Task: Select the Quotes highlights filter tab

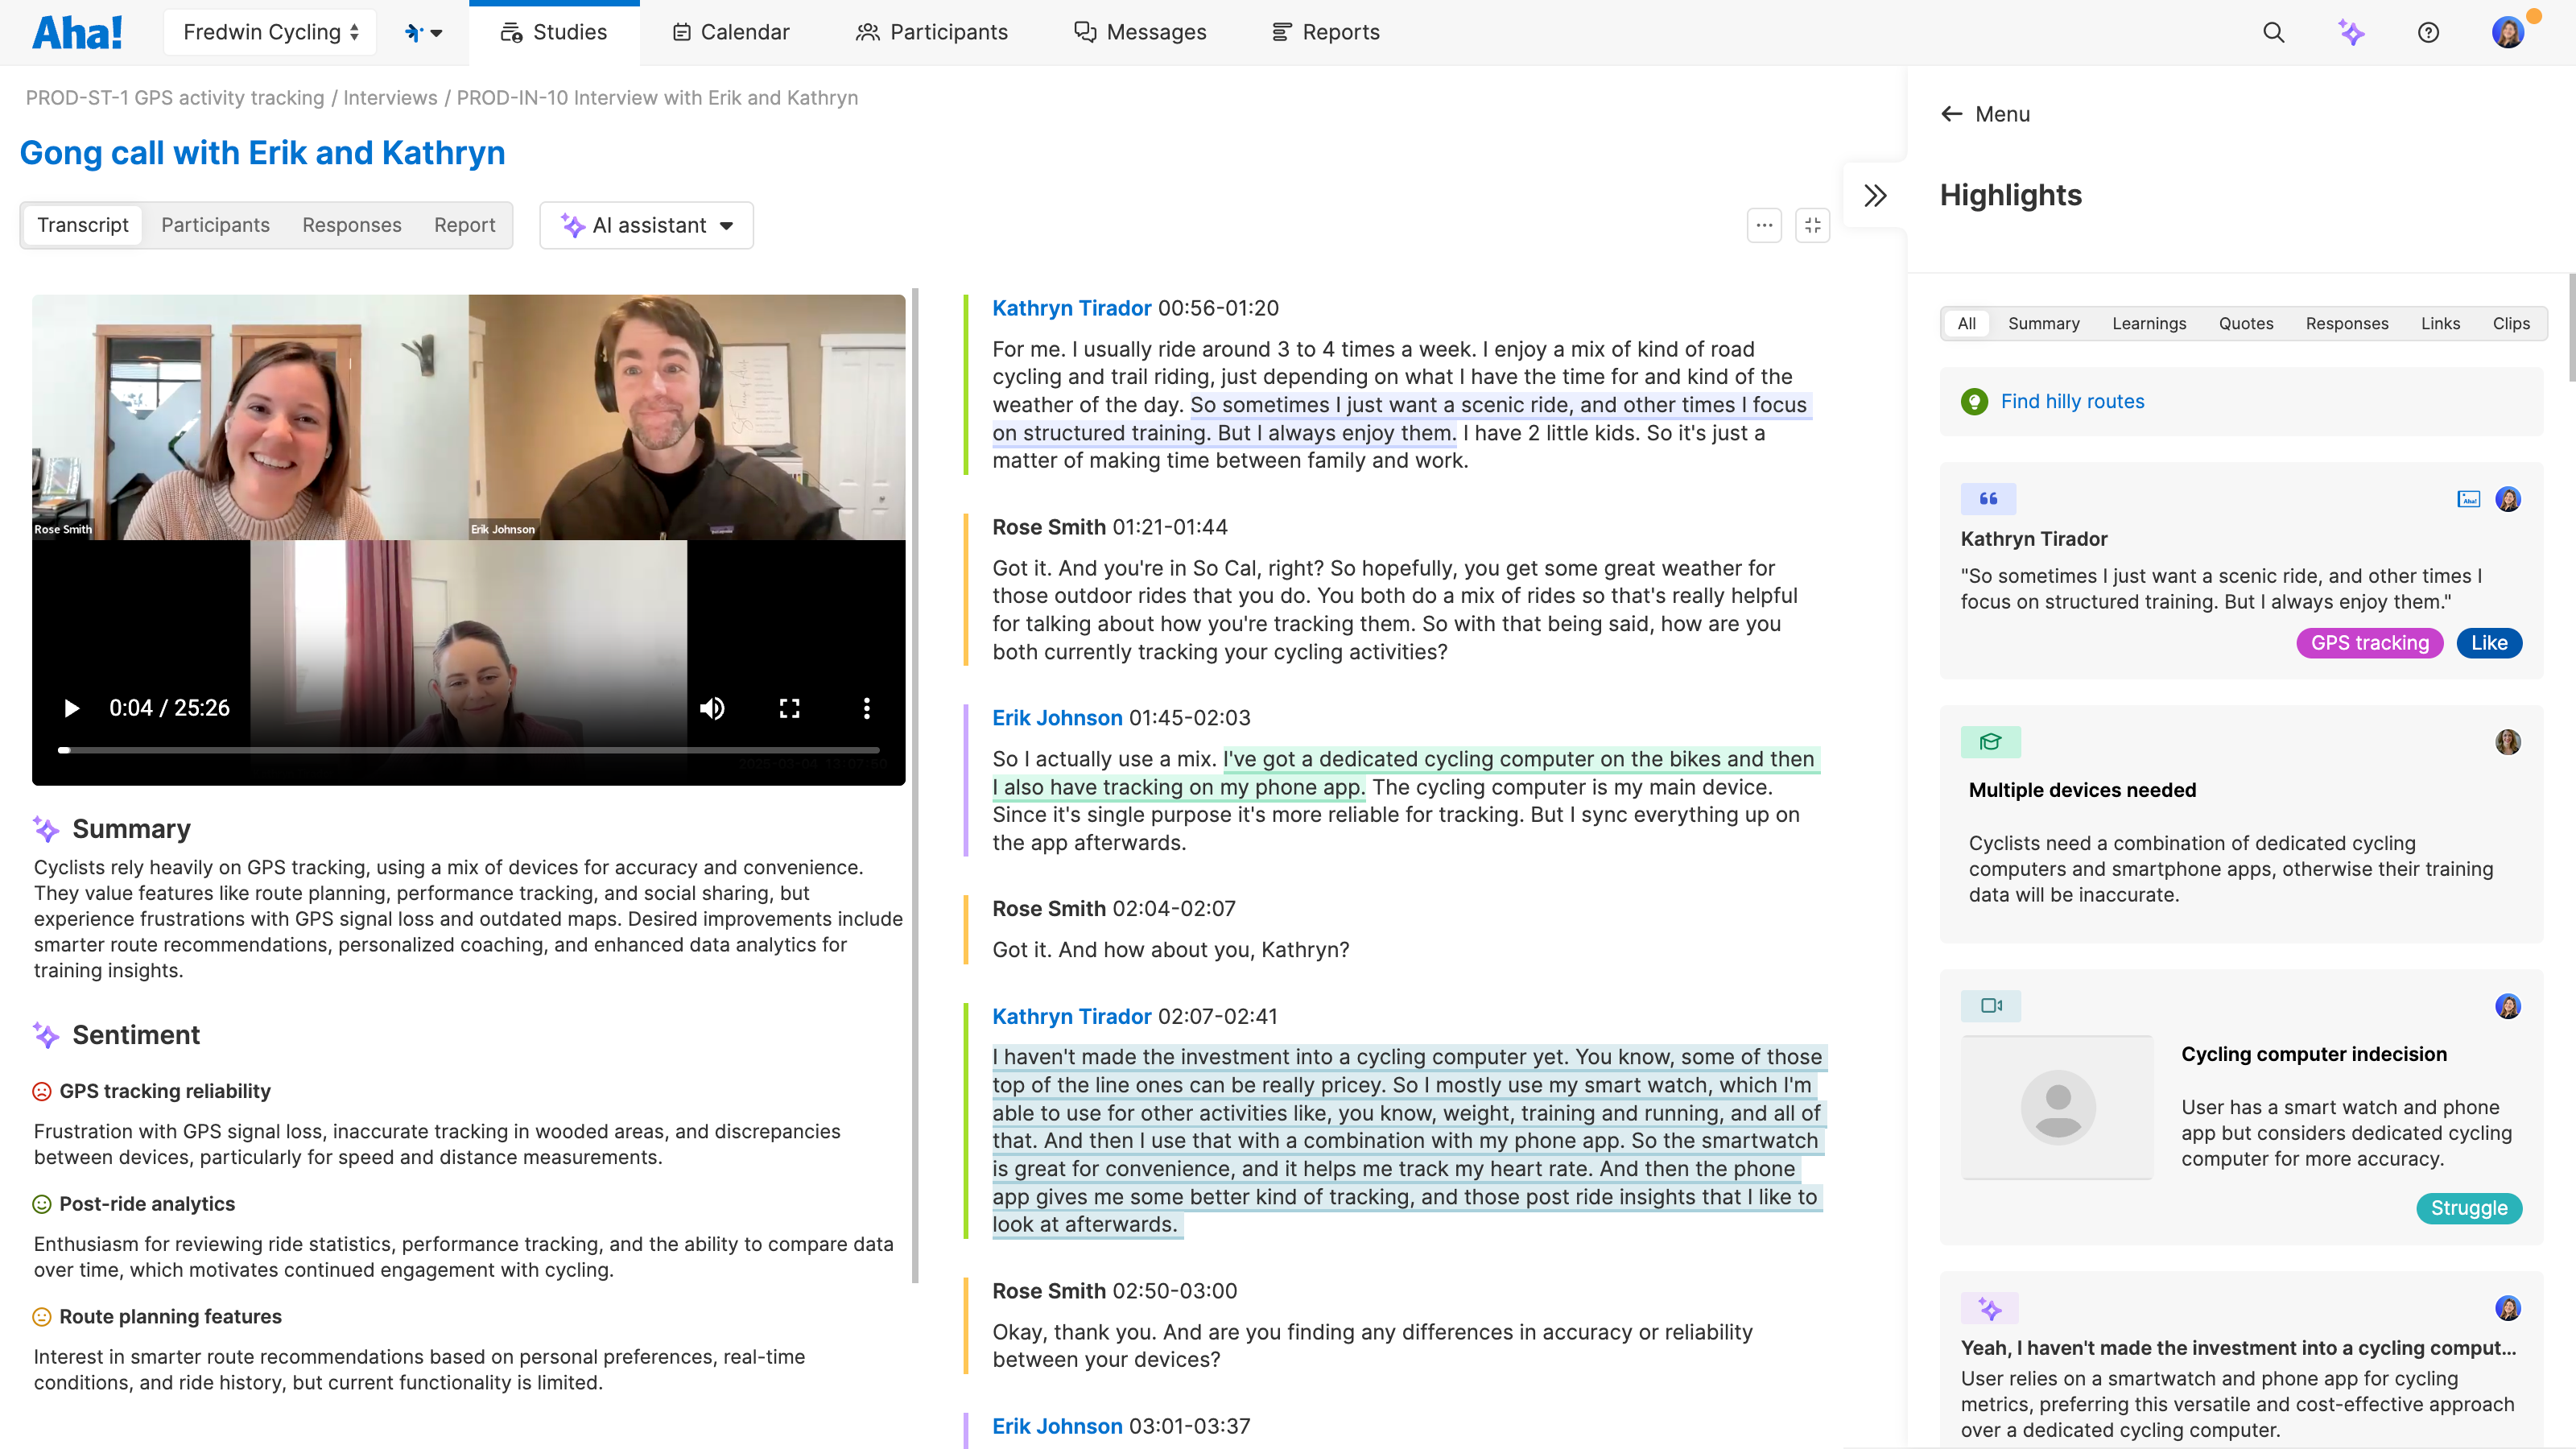Action: click(2245, 323)
